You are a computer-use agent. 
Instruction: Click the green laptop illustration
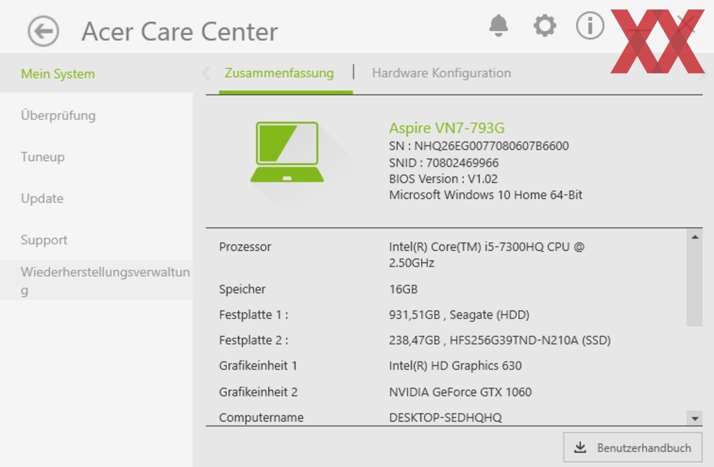[x=287, y=152]
